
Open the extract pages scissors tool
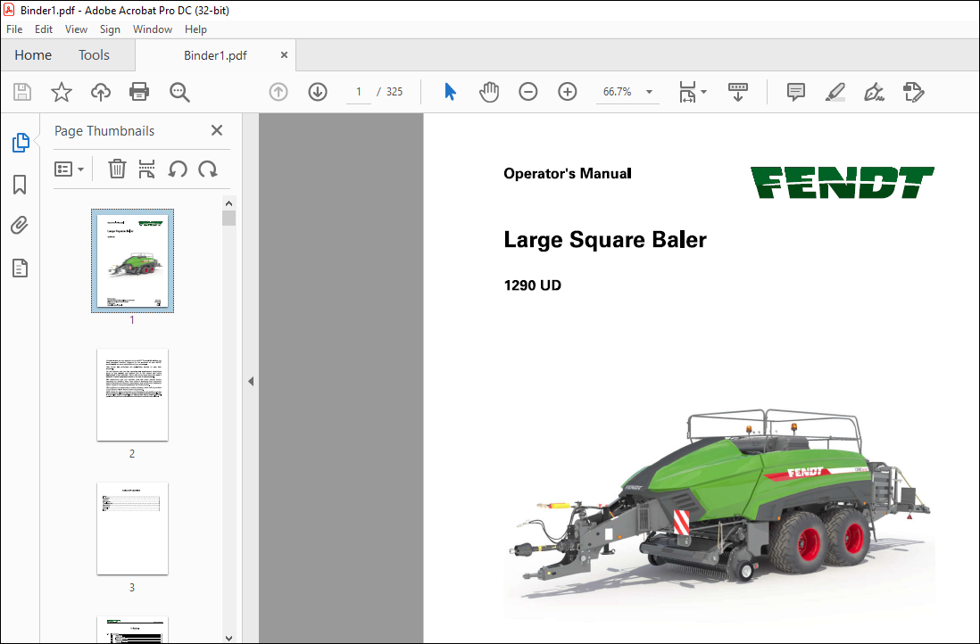[147, 169]
